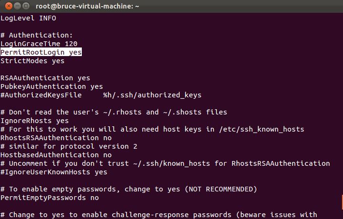Click the LoginGraceTime 120 line
The width and height of the screenshot is (343, 219).
[x=39, y=44]
